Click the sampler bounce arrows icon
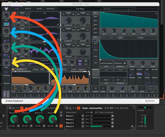This screenshot has width=165, height=137. click(x=86, y=64)
